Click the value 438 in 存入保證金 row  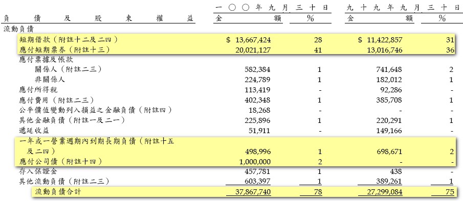point(396,171)
